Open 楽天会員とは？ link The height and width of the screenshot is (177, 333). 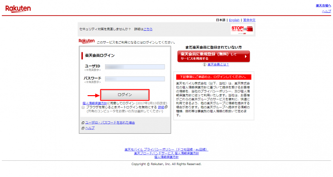click(218, 64)
